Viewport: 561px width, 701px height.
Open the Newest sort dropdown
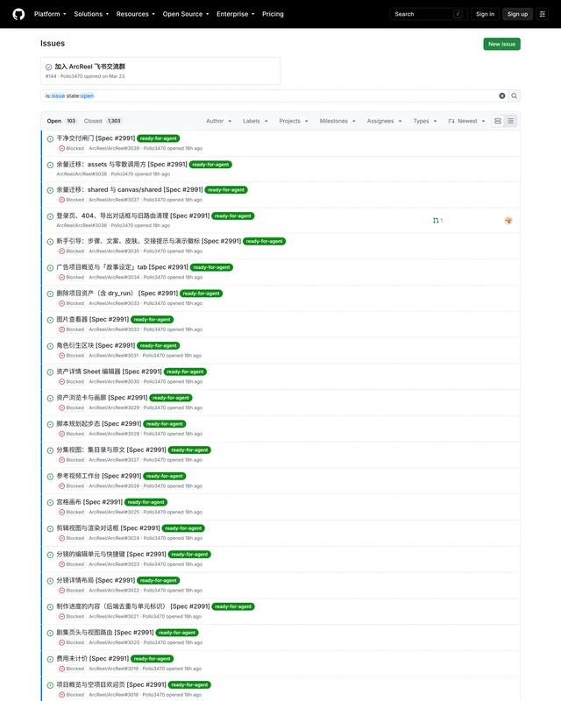tap(466, 121)
